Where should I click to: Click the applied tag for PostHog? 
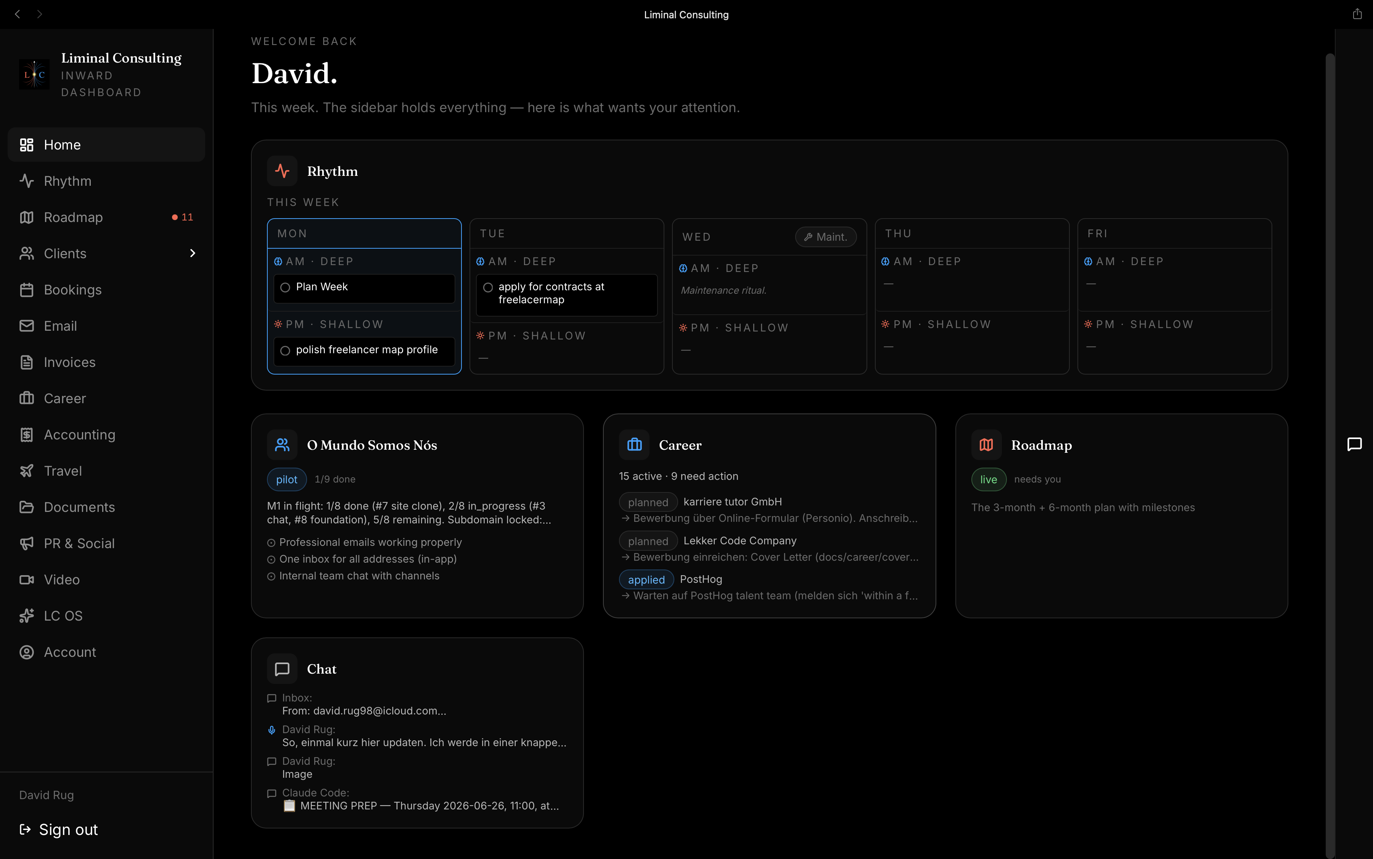point(646,579)
